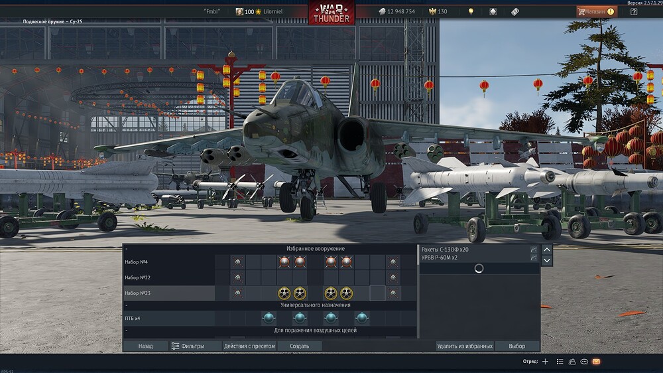The image size is (663, 373).
Task: Click right missile icon in Набор №4 row
Action: [x=392, y=262]
